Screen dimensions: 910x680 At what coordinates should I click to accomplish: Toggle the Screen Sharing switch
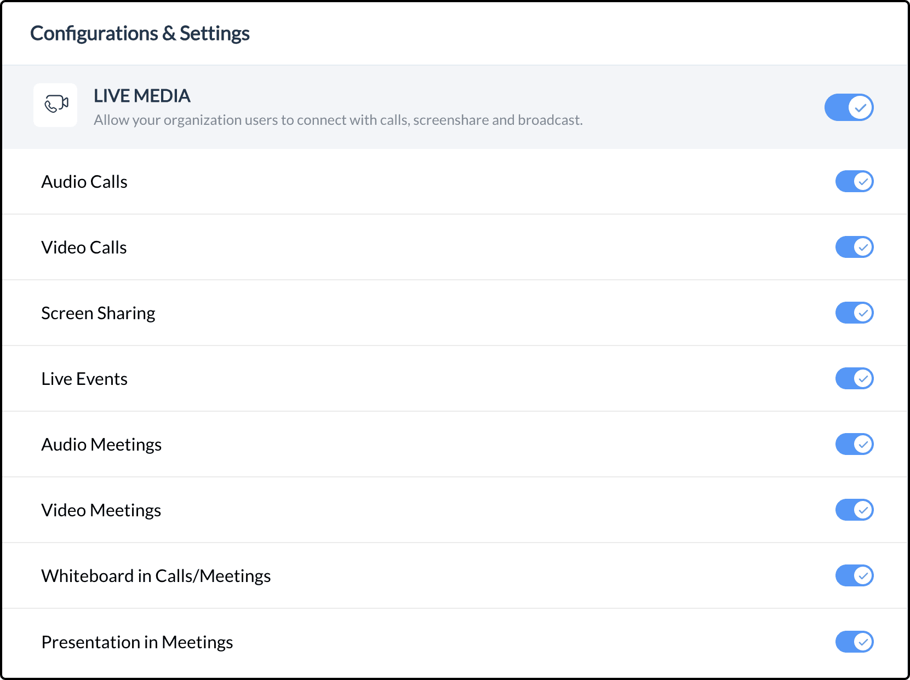point(854,313)
